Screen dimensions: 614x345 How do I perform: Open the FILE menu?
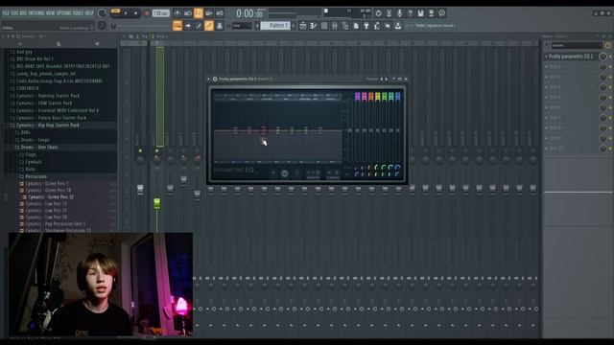click(x=6, y=12)
